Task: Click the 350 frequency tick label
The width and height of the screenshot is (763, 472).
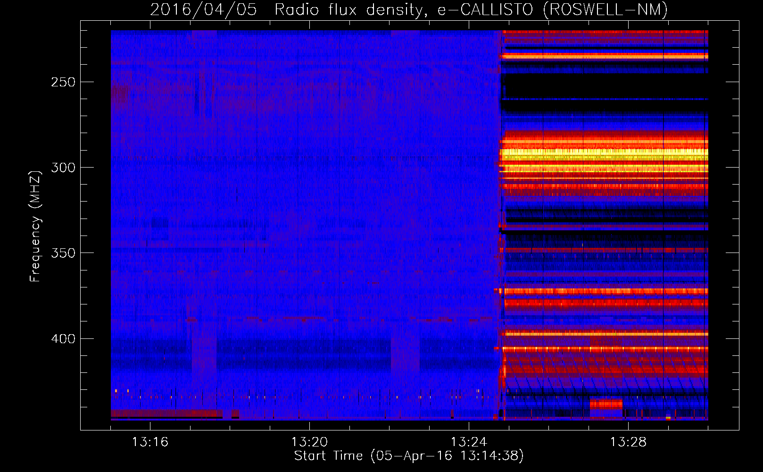Action: (x=63, y=253)
